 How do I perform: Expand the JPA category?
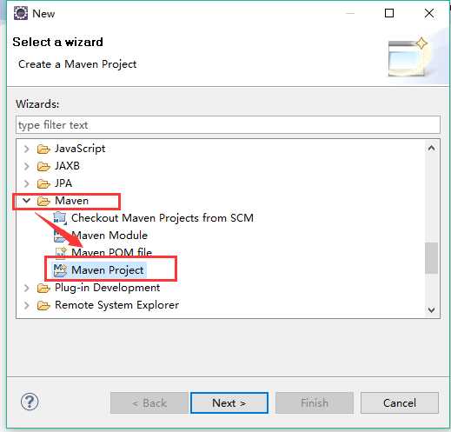(x=26, y=183)
